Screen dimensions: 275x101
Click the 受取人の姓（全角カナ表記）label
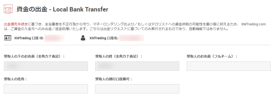pyautogui.click(x=118, y=56)
